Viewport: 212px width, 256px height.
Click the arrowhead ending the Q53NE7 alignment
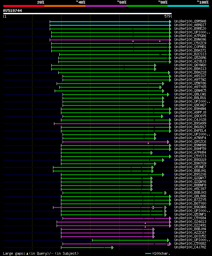[x=153, y=167]
